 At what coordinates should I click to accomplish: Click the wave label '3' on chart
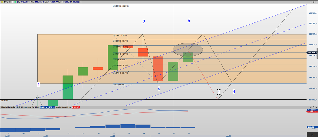[x=144, y=21]
